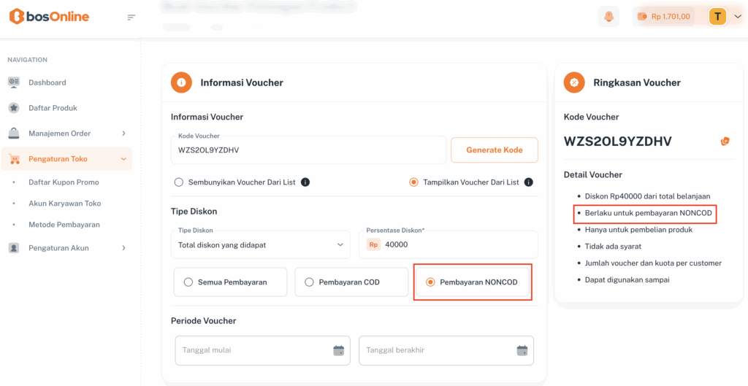This screenshot has width=748, height=386.
Task: Open the user profile dropdown arrow
Action: click(737, 17)
